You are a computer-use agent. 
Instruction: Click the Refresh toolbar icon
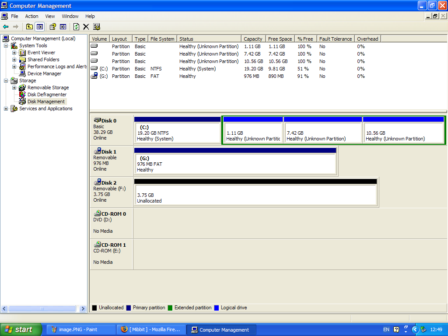coord(76,27)
